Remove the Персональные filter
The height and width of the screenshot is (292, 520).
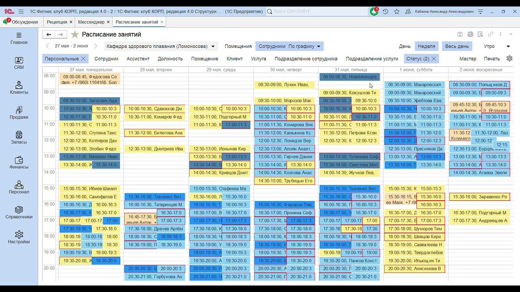click(x=83, y=59)
